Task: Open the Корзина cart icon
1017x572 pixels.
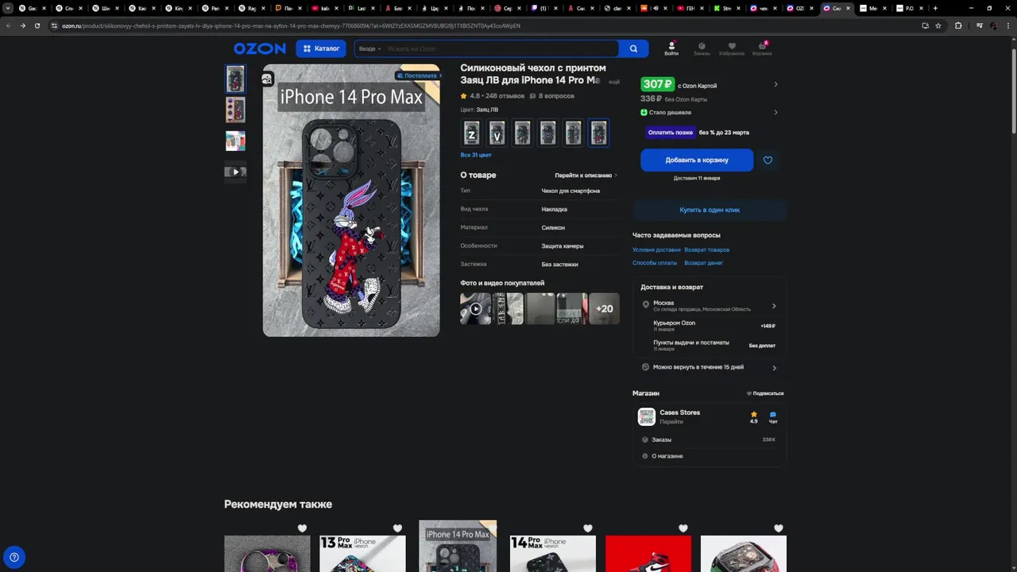Action: click(762, 48)
